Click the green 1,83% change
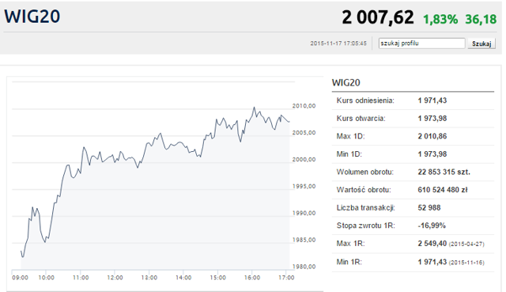Screen dimensions: 506x292 pos(440,19)
